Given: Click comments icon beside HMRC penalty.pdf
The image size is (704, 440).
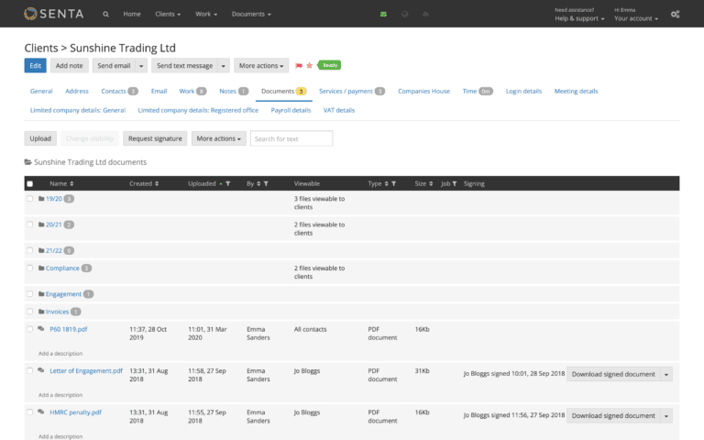Looking at the screenshot, I should 41,412.
